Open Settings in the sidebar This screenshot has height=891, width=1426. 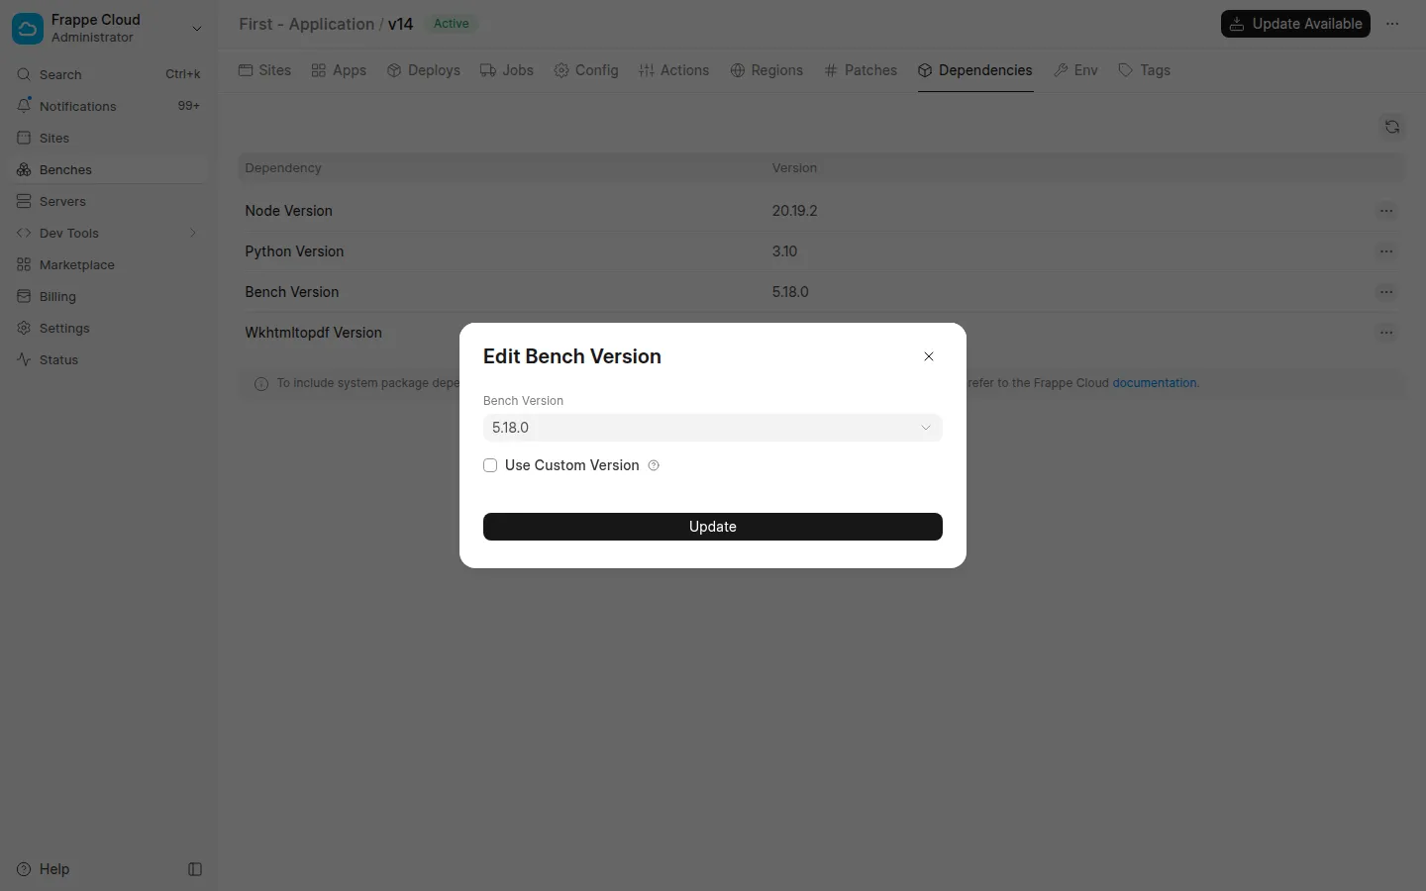pos(109,328)
